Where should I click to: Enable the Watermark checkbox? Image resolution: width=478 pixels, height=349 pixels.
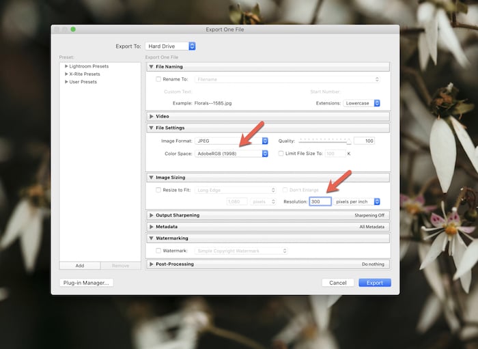[x=158, y=251]
